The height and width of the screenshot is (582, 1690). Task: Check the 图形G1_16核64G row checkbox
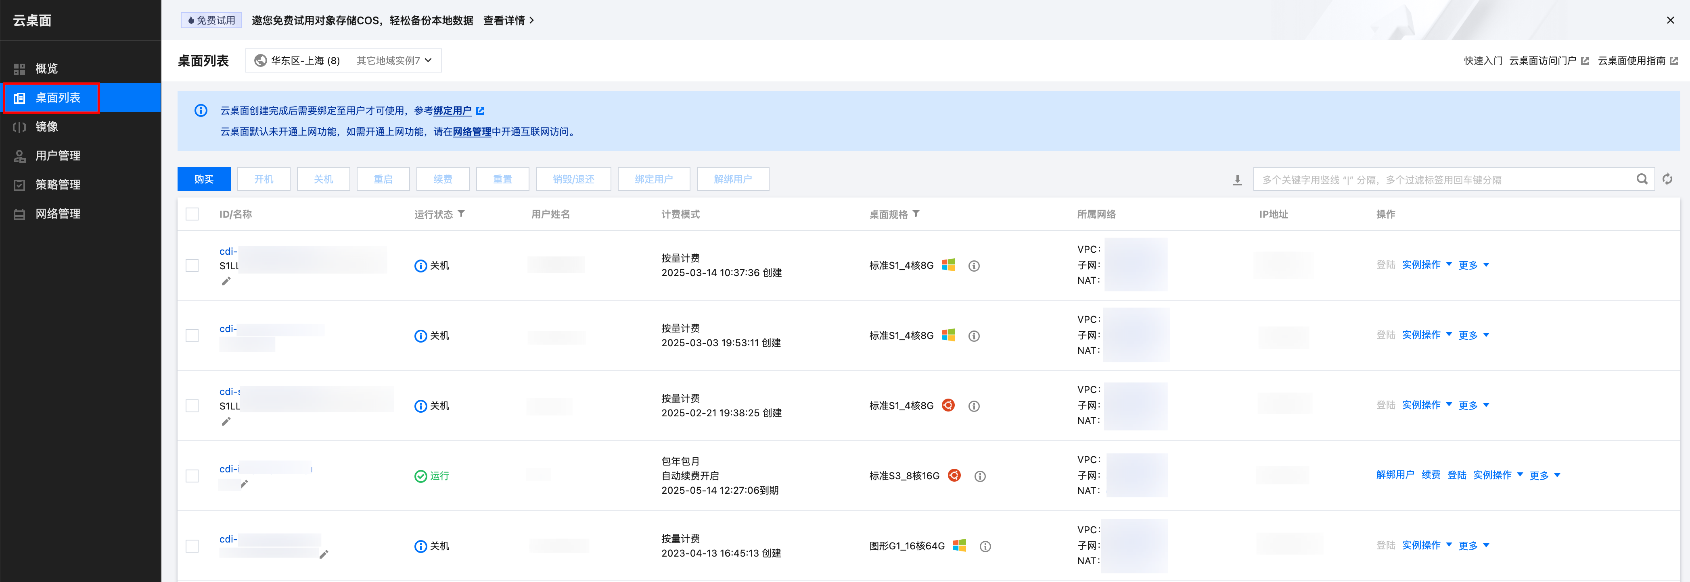pos(192,546)
